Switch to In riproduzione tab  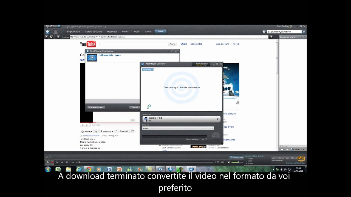click(73, 32)
